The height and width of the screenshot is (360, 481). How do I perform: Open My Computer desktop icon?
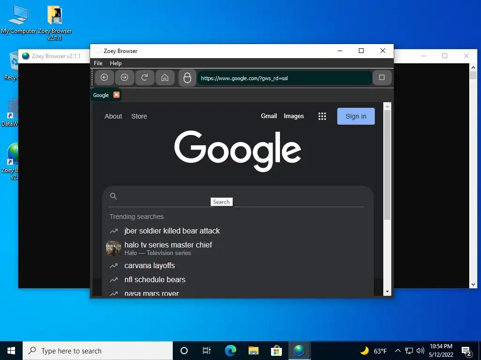coord(18,20)
